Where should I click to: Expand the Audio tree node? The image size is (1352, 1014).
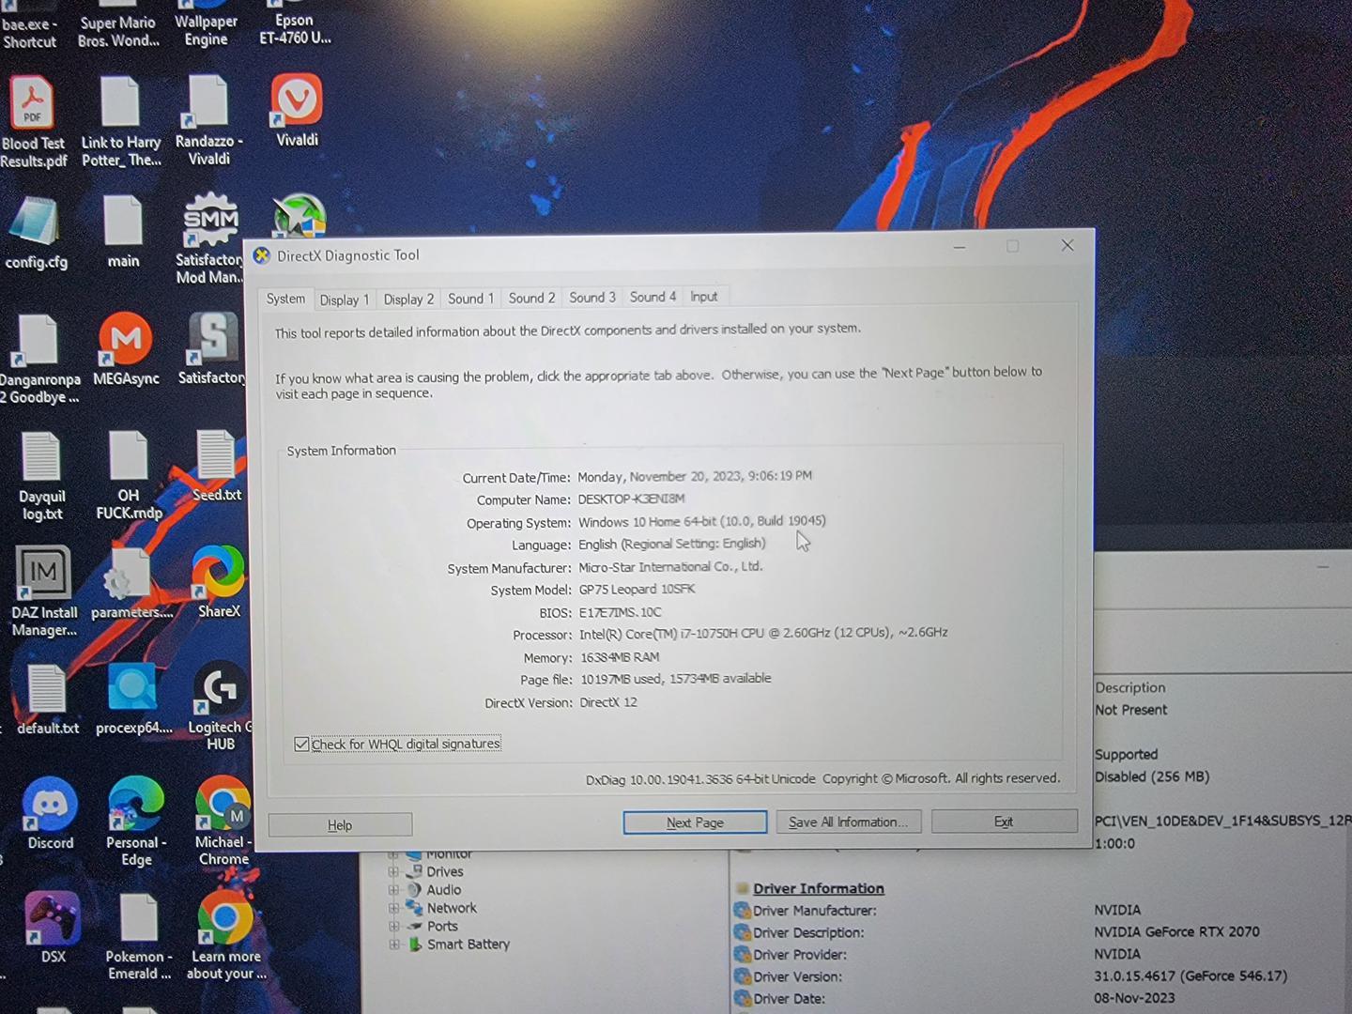tap(394, 890)
